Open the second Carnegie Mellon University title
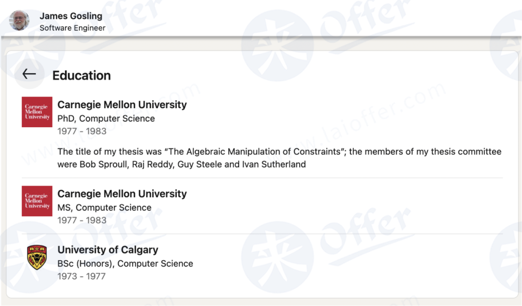Viewport: 522px width, 306px height. (122, 194)
